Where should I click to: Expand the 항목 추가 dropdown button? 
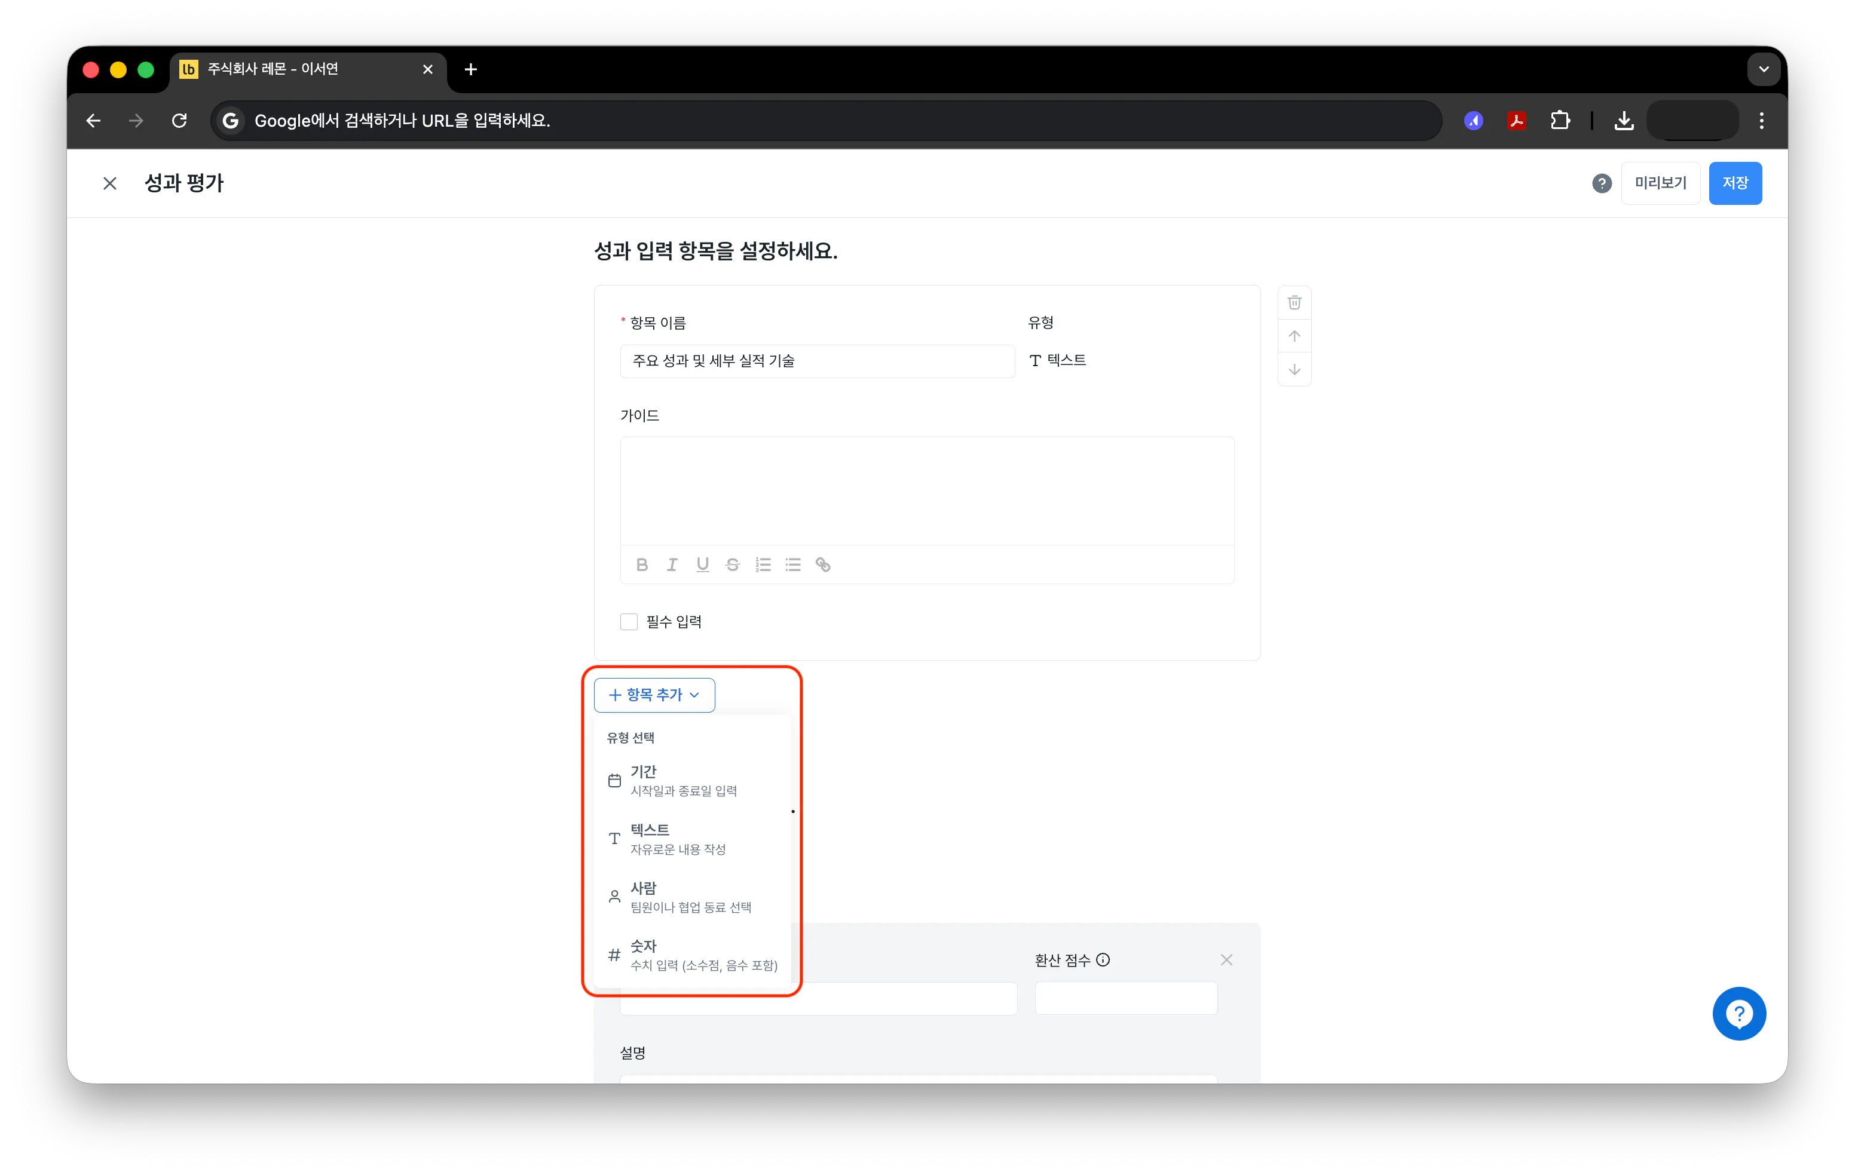[654, 695]
